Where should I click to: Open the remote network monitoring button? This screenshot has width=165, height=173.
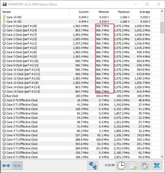[93, 165]
